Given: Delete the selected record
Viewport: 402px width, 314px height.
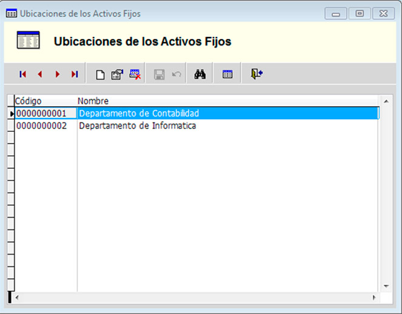Looking at the screenshot, I should (x=135, y=74).
